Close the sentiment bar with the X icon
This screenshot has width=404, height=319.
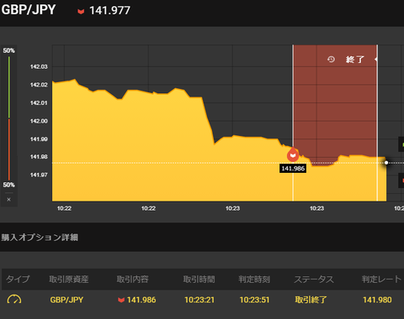[8, 200]
